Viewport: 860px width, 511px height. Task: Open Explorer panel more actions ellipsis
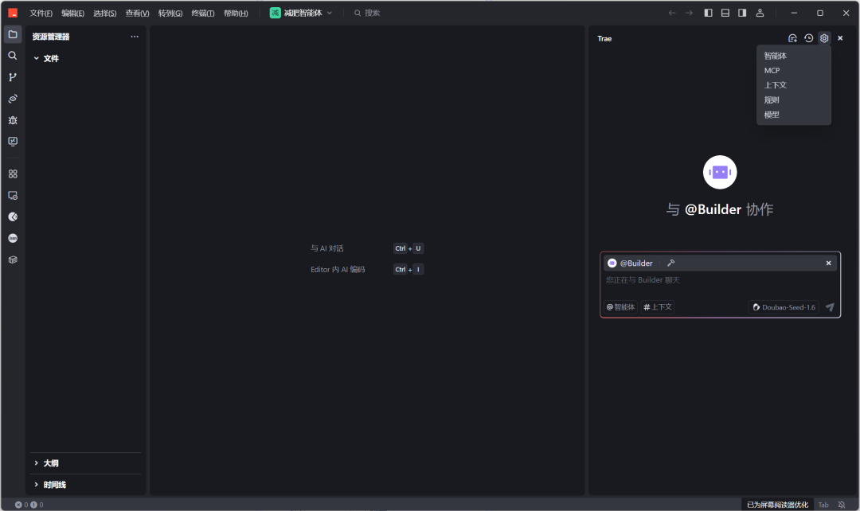135,37
